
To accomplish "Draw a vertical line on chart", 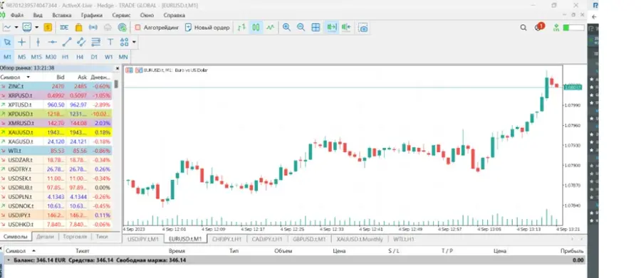I will pyautogui.click(x=38, y=42).
